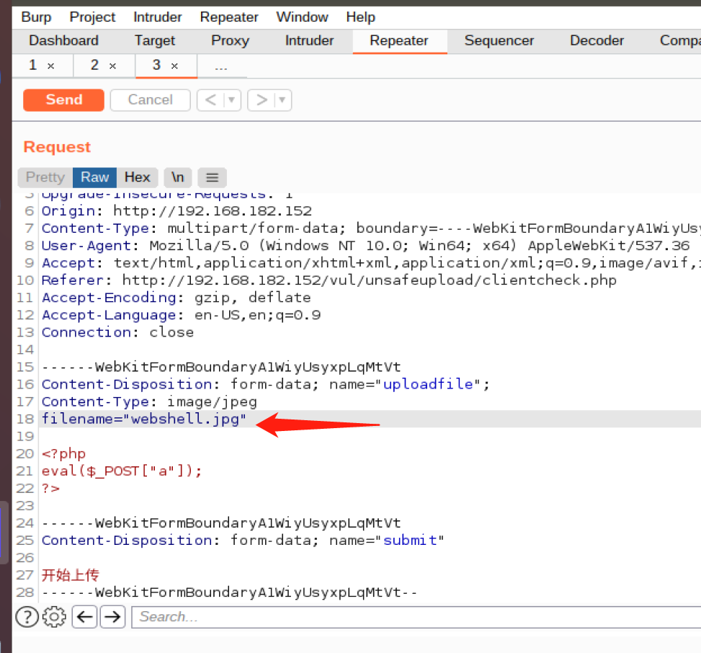This screenshot has height=653, width=701.
Task: Click in the Search field
Action: tap(416, 617)
